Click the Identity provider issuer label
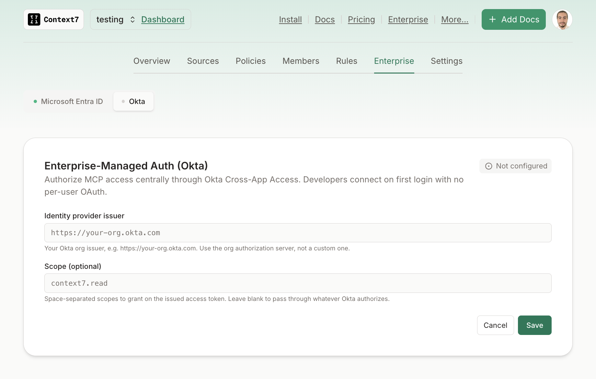The image size is (596, 379). (84, 216)
